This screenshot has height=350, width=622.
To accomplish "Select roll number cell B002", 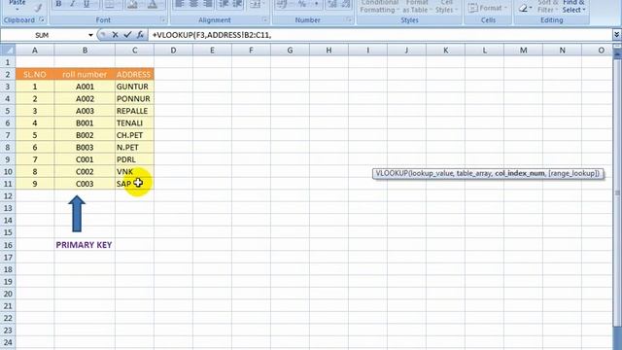I will [x=85, y=135].
